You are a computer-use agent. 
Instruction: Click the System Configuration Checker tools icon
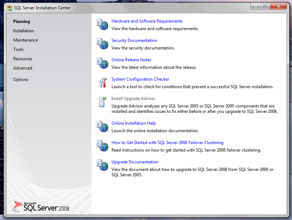tap(103, 82)
